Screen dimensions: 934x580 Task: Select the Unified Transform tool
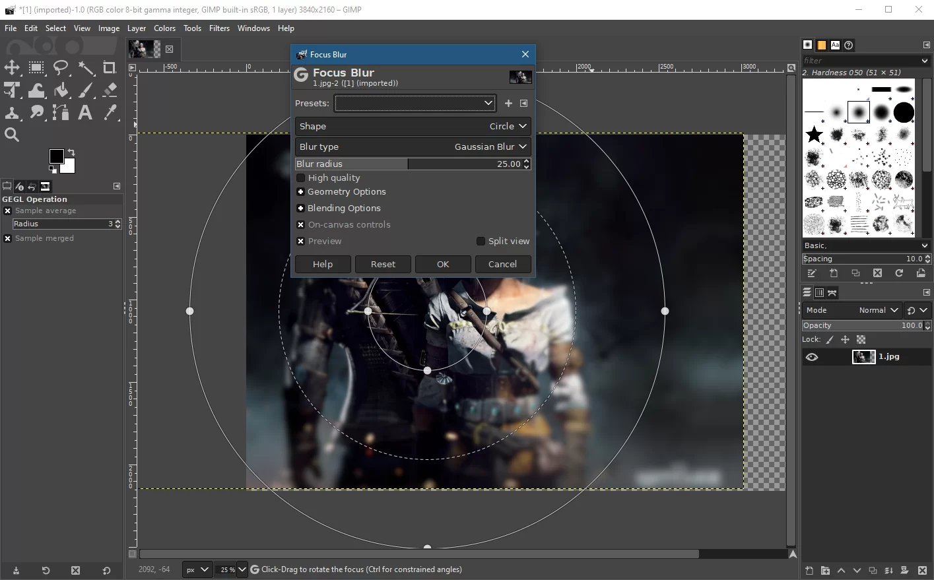[12, 90]
